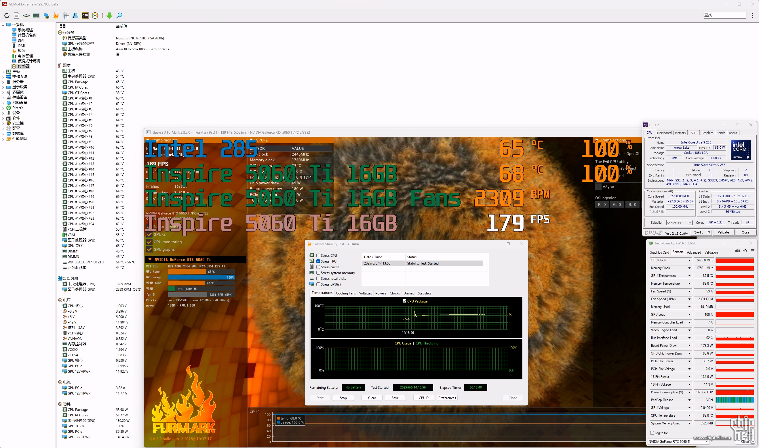Image resolution: width=759 pixels, height=448 pixels.
Task: Click Save button in stability test
Action: point(395,398)
